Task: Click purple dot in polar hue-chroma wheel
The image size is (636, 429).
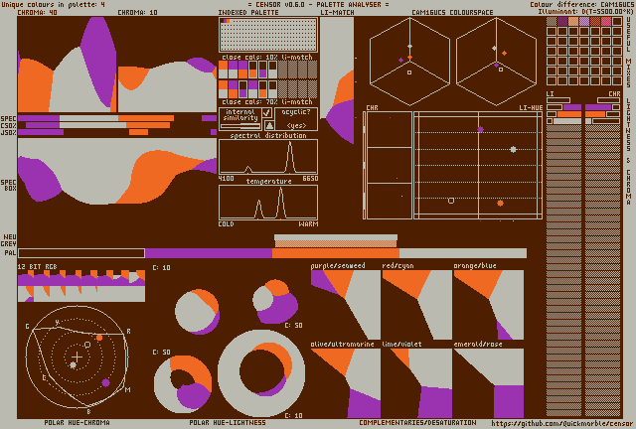Action: (x=106, y=382)
